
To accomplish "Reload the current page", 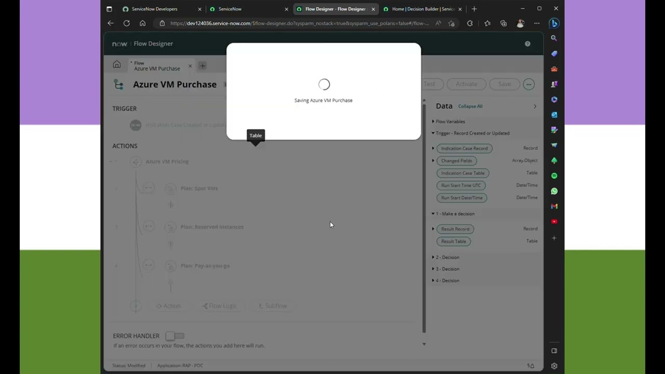I will [126, 23].
